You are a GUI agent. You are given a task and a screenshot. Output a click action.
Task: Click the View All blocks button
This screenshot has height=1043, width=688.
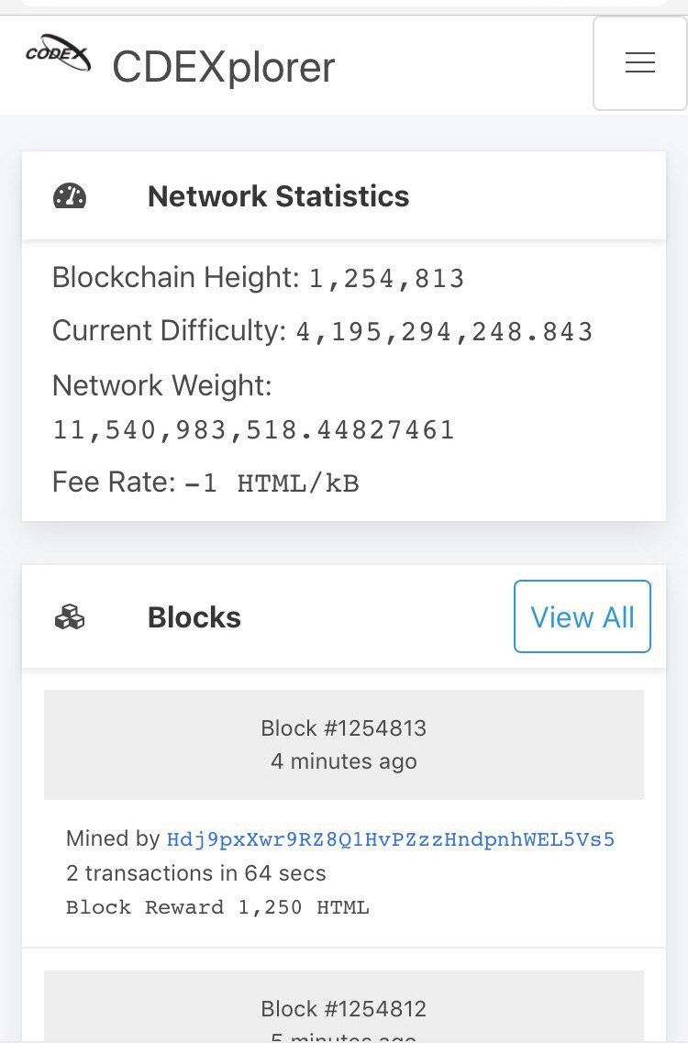tap(583, 616)
